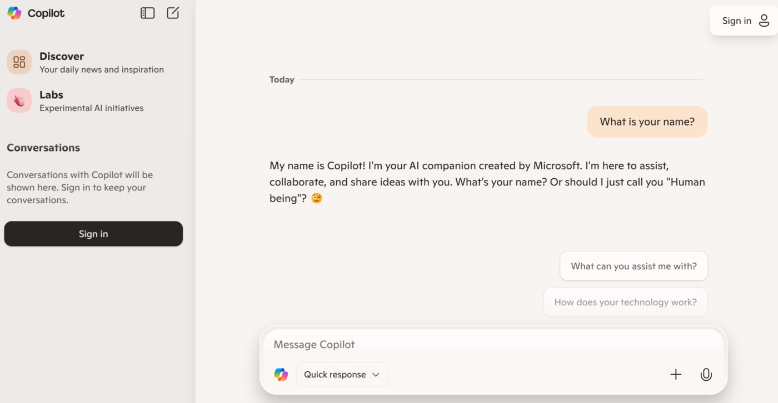
Task: Click the "What is your name?" message bubble
Action: [x=647, y=122]
